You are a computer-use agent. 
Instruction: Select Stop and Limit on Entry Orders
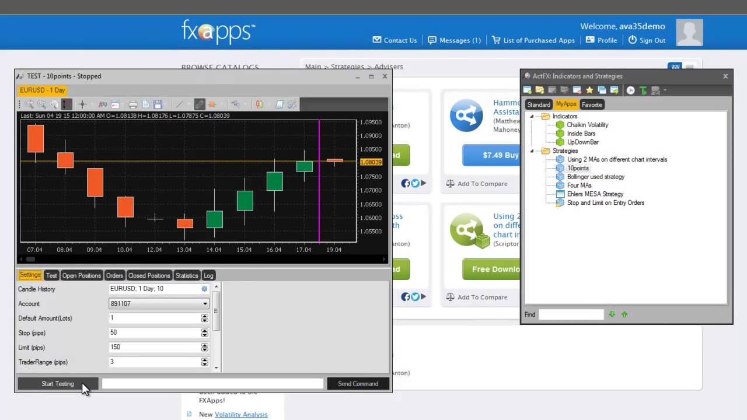(605, 203)
